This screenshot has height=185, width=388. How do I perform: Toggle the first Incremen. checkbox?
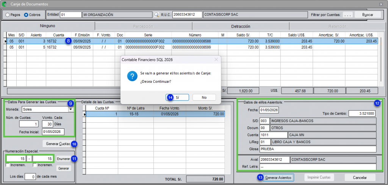click(8, 165)
